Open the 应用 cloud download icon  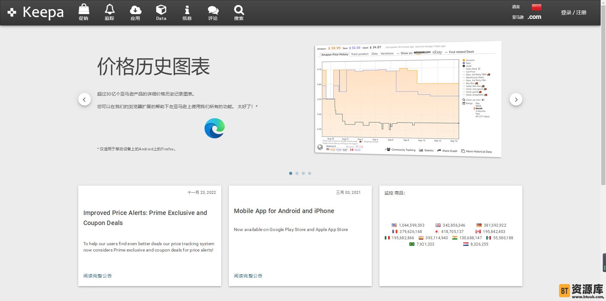click(135, 12)
